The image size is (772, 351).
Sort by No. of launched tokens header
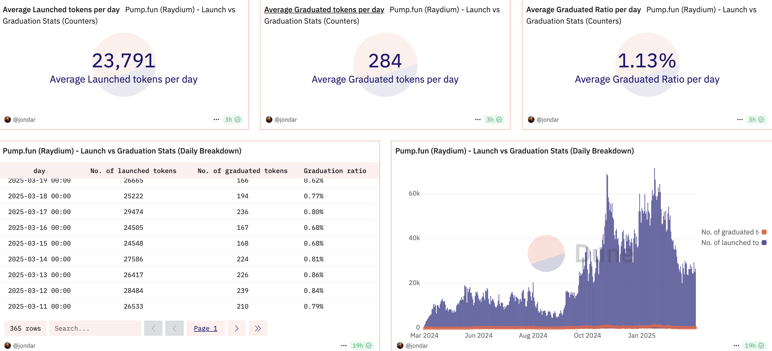tap(133, 171)
